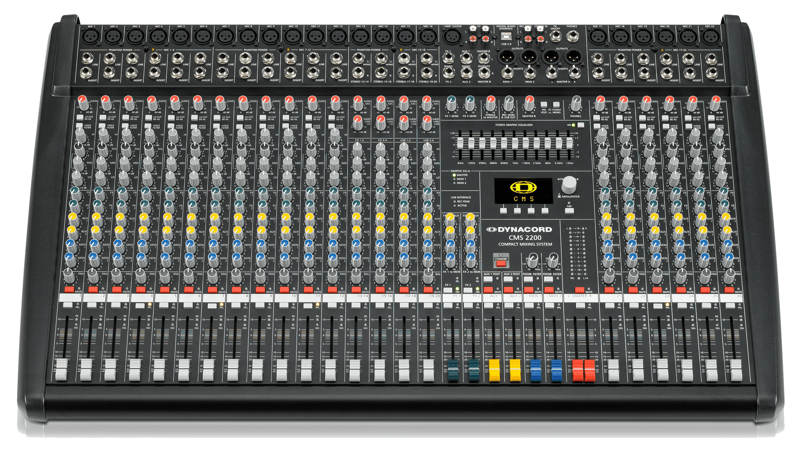Mute channel 12 with the red MUTE button

[x=332, y=289]
